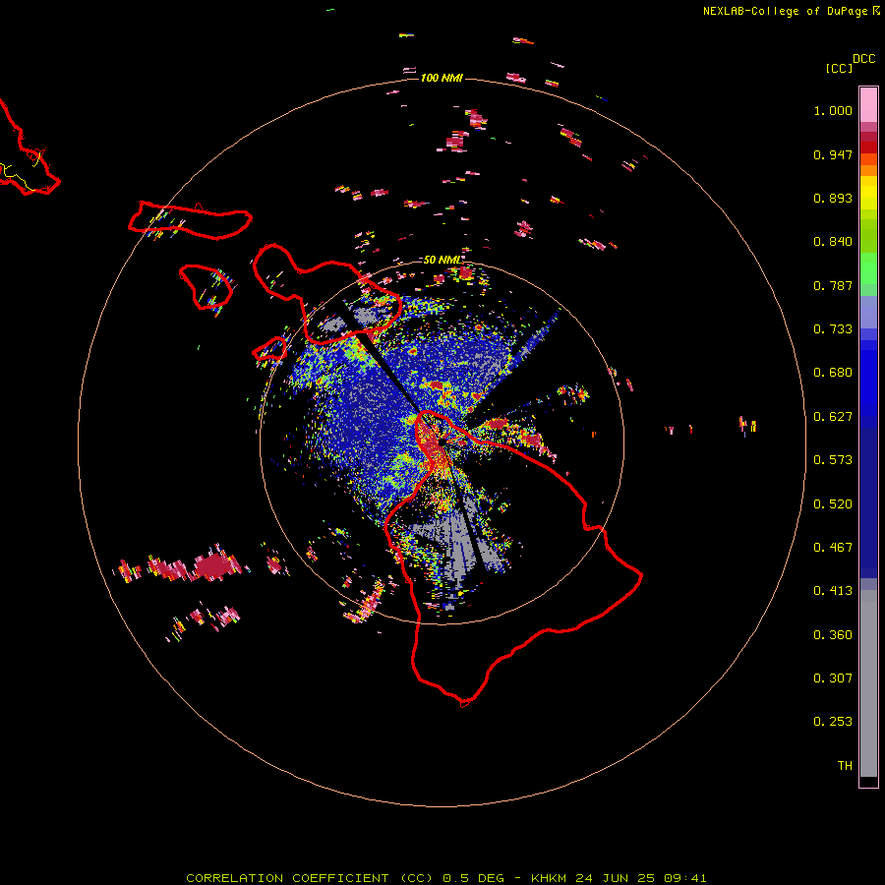Image resolution: width=885 pixels, height=885 pixels.
Task: Click the 0.840 scale value
Action: click(833, 242)
